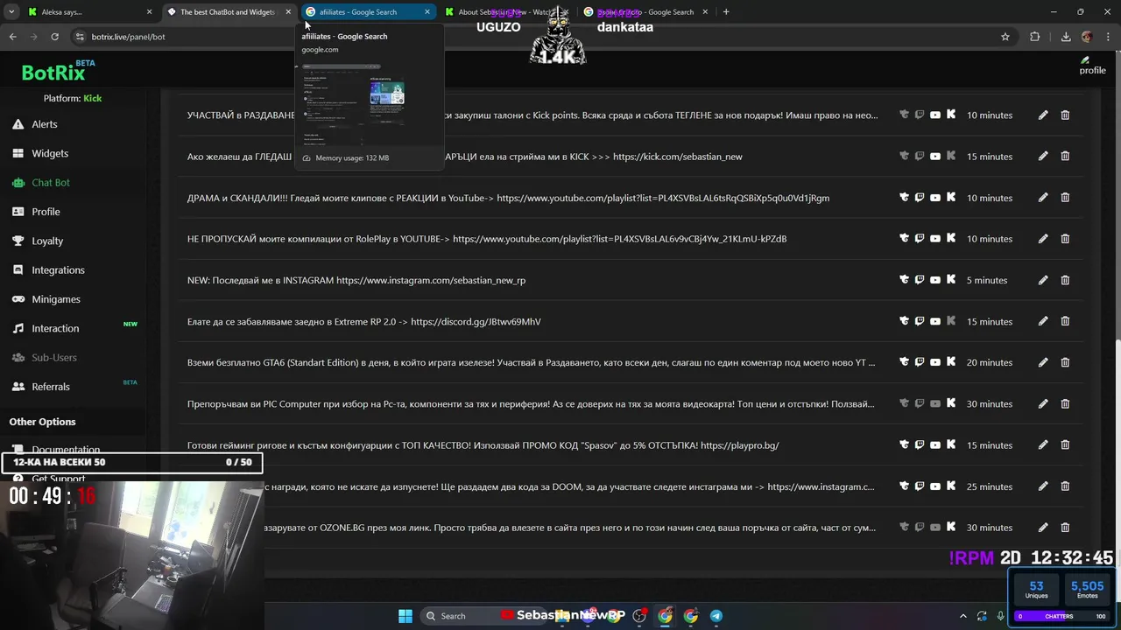Toggle YouTube platform for Ако желаеш message
1121x630 pixels.
point(935,156)
